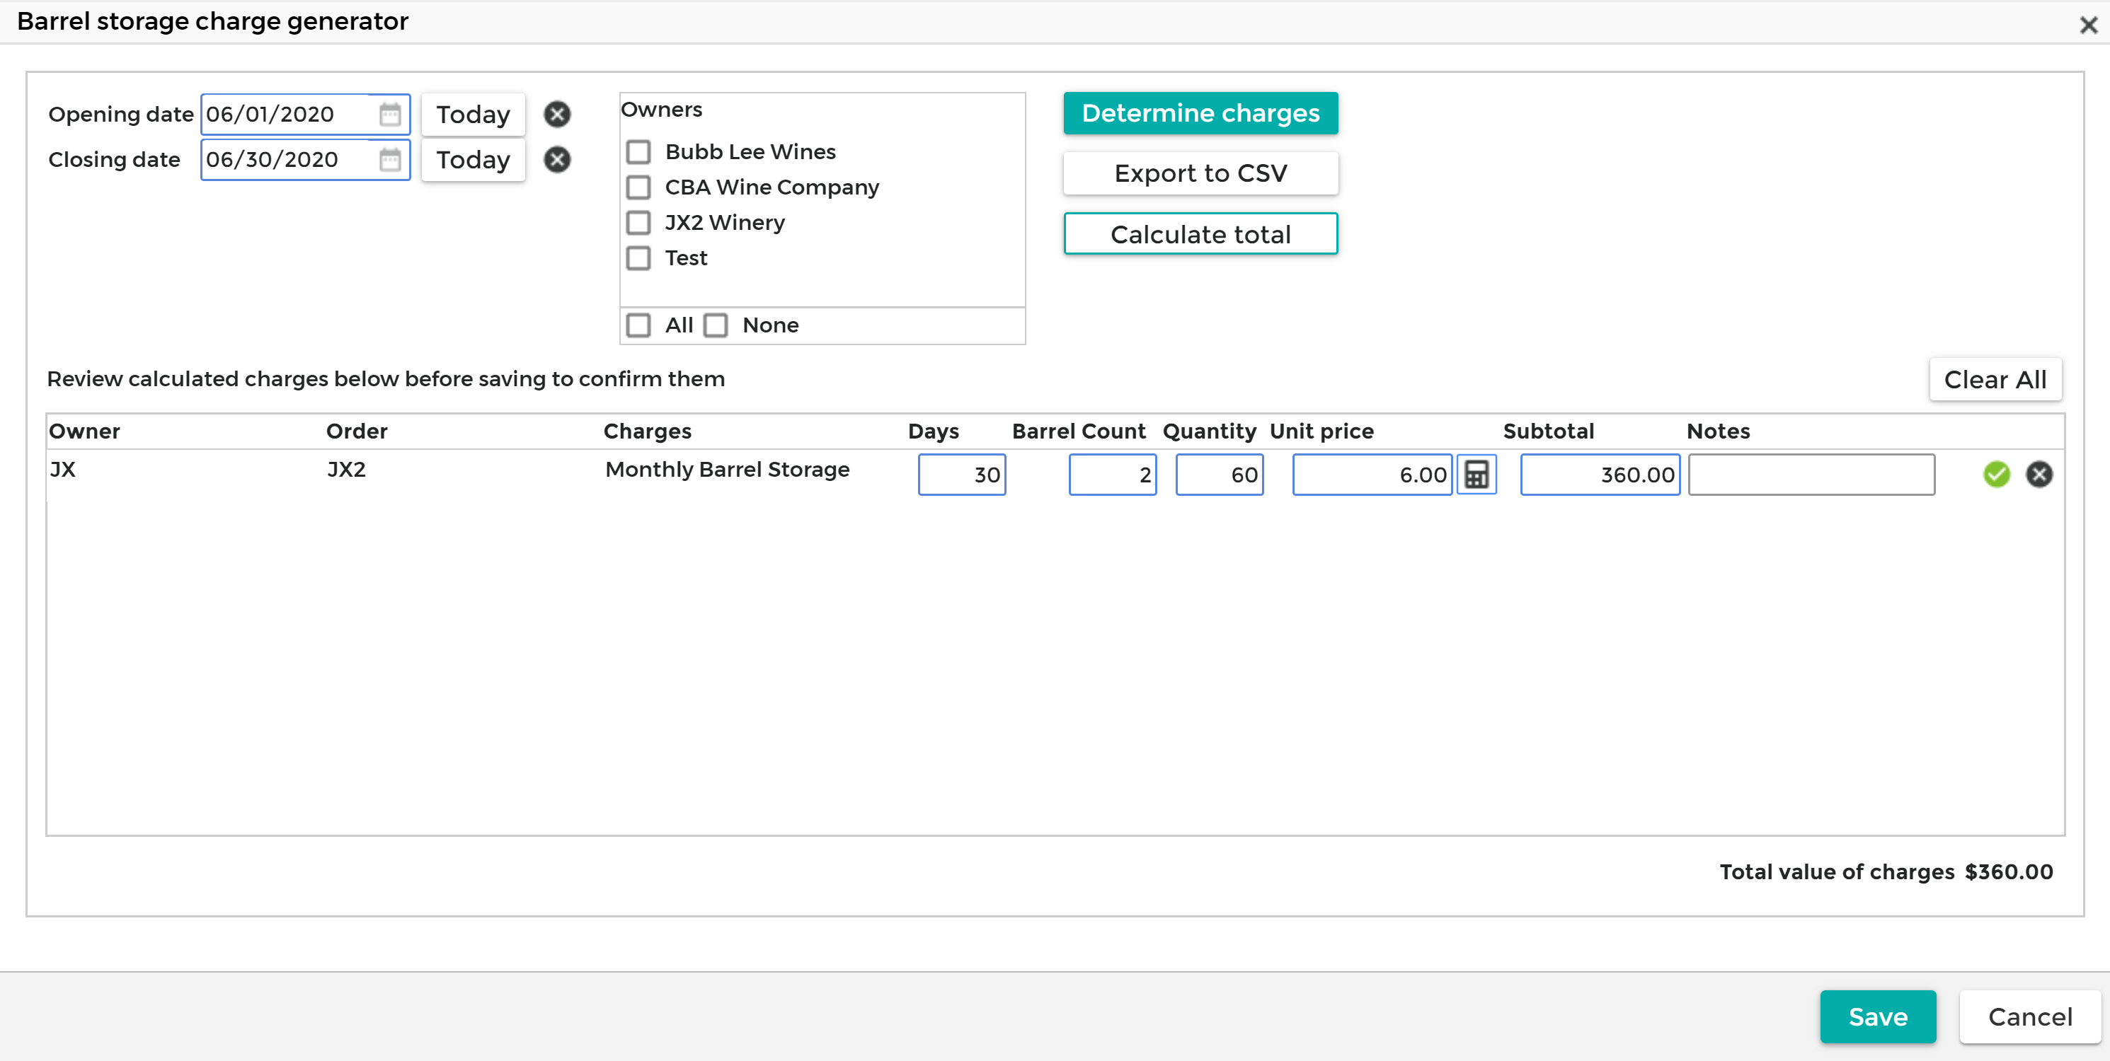Click the Charges column header
Image resolution: width=2110 pixels, height=1061 pixels.
click(x=647, y=431)
